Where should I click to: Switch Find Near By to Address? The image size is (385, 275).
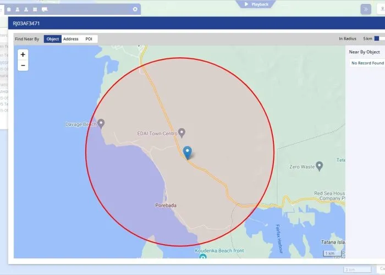(x=70, y=39)
